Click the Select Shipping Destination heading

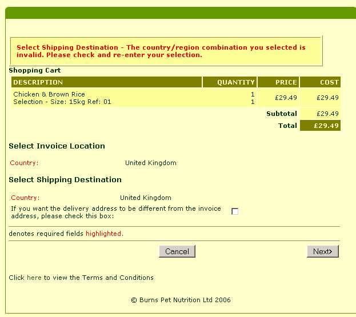click(65, 179)
